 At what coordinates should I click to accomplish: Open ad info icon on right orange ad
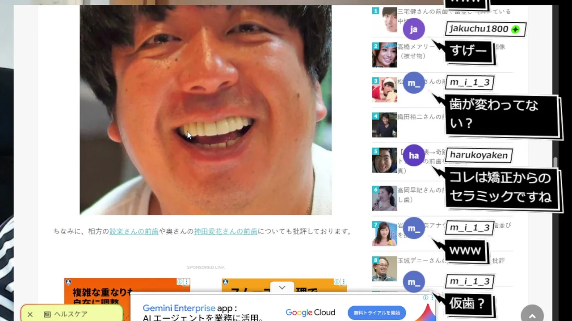coord(337,282)
